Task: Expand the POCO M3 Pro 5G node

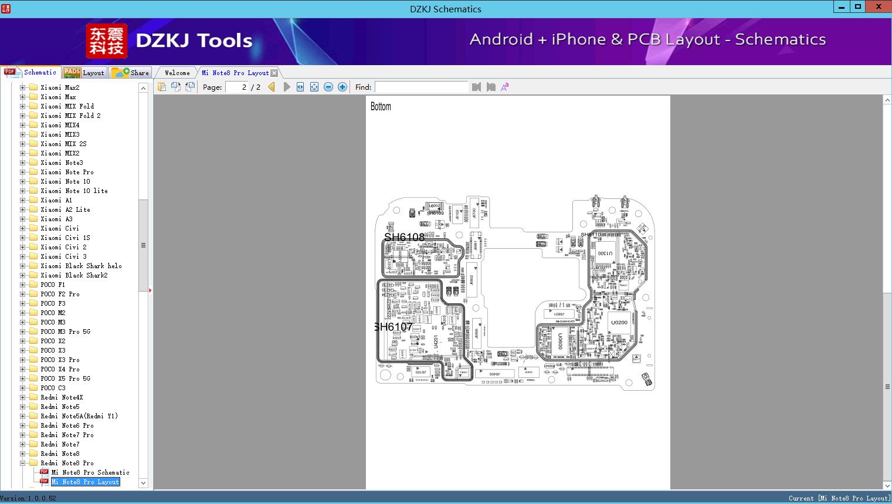Action: click(23, 332)
